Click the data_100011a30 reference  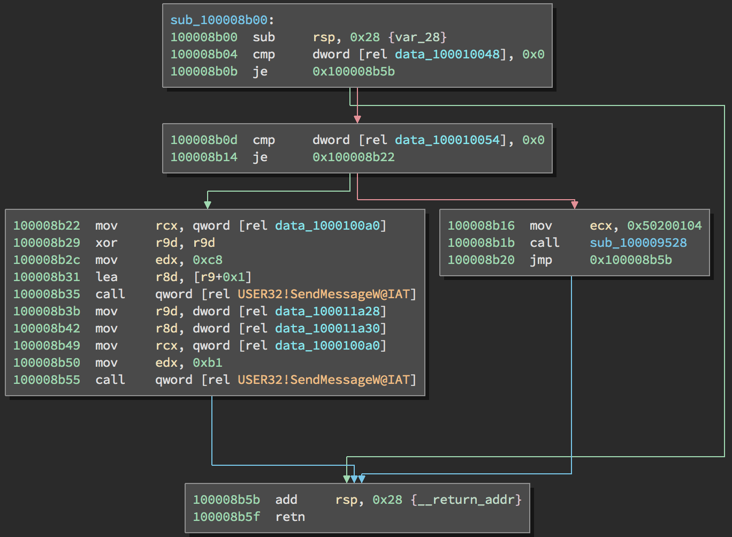pyautogui.click(x=327, y=329)
